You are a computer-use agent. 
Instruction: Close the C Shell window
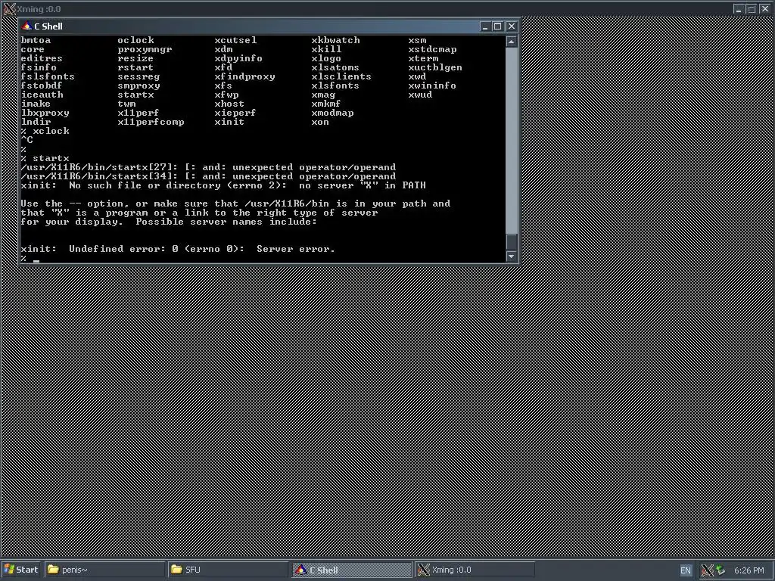tap(511, 26)
